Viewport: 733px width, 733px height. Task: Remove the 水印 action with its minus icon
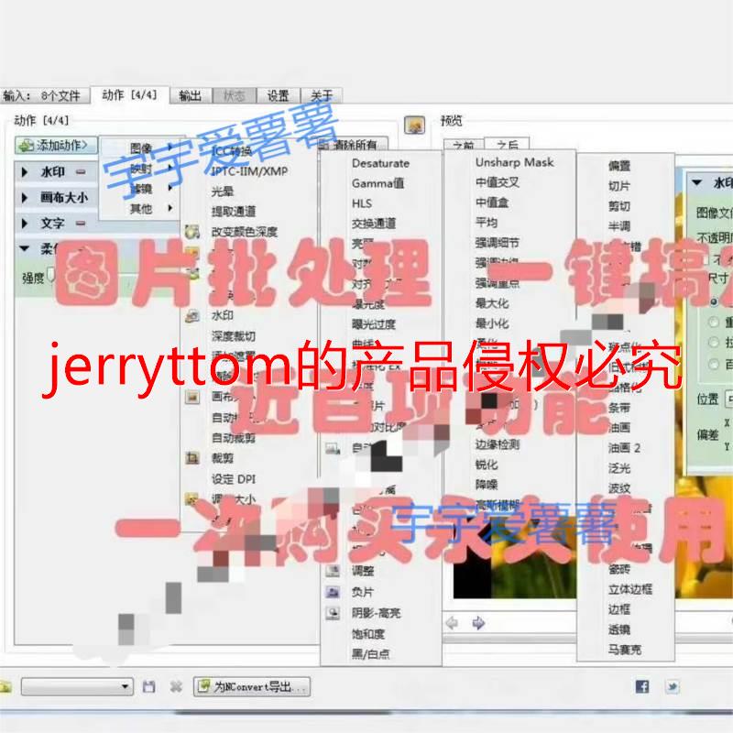81,172
